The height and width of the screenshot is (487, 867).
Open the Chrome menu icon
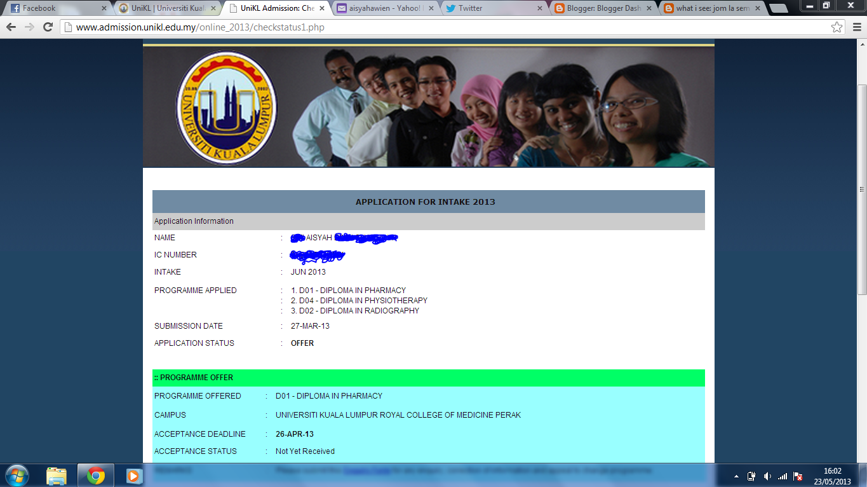point(856,27)
